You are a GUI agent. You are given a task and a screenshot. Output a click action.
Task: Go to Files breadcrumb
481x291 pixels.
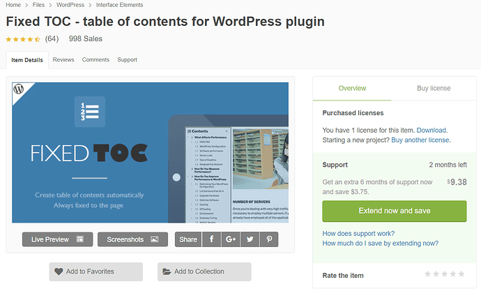pyautogui.click(x=38, y=5)
